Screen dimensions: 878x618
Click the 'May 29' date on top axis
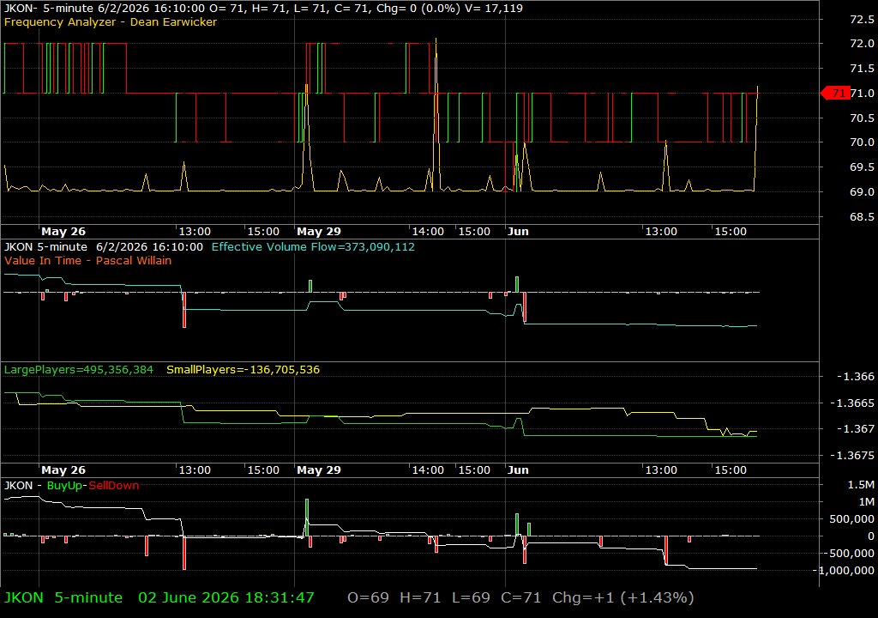coord(319,232)
